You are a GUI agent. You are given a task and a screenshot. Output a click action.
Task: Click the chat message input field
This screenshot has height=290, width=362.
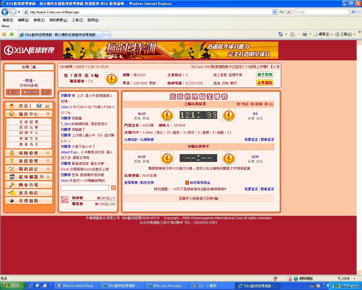(85, 188)
